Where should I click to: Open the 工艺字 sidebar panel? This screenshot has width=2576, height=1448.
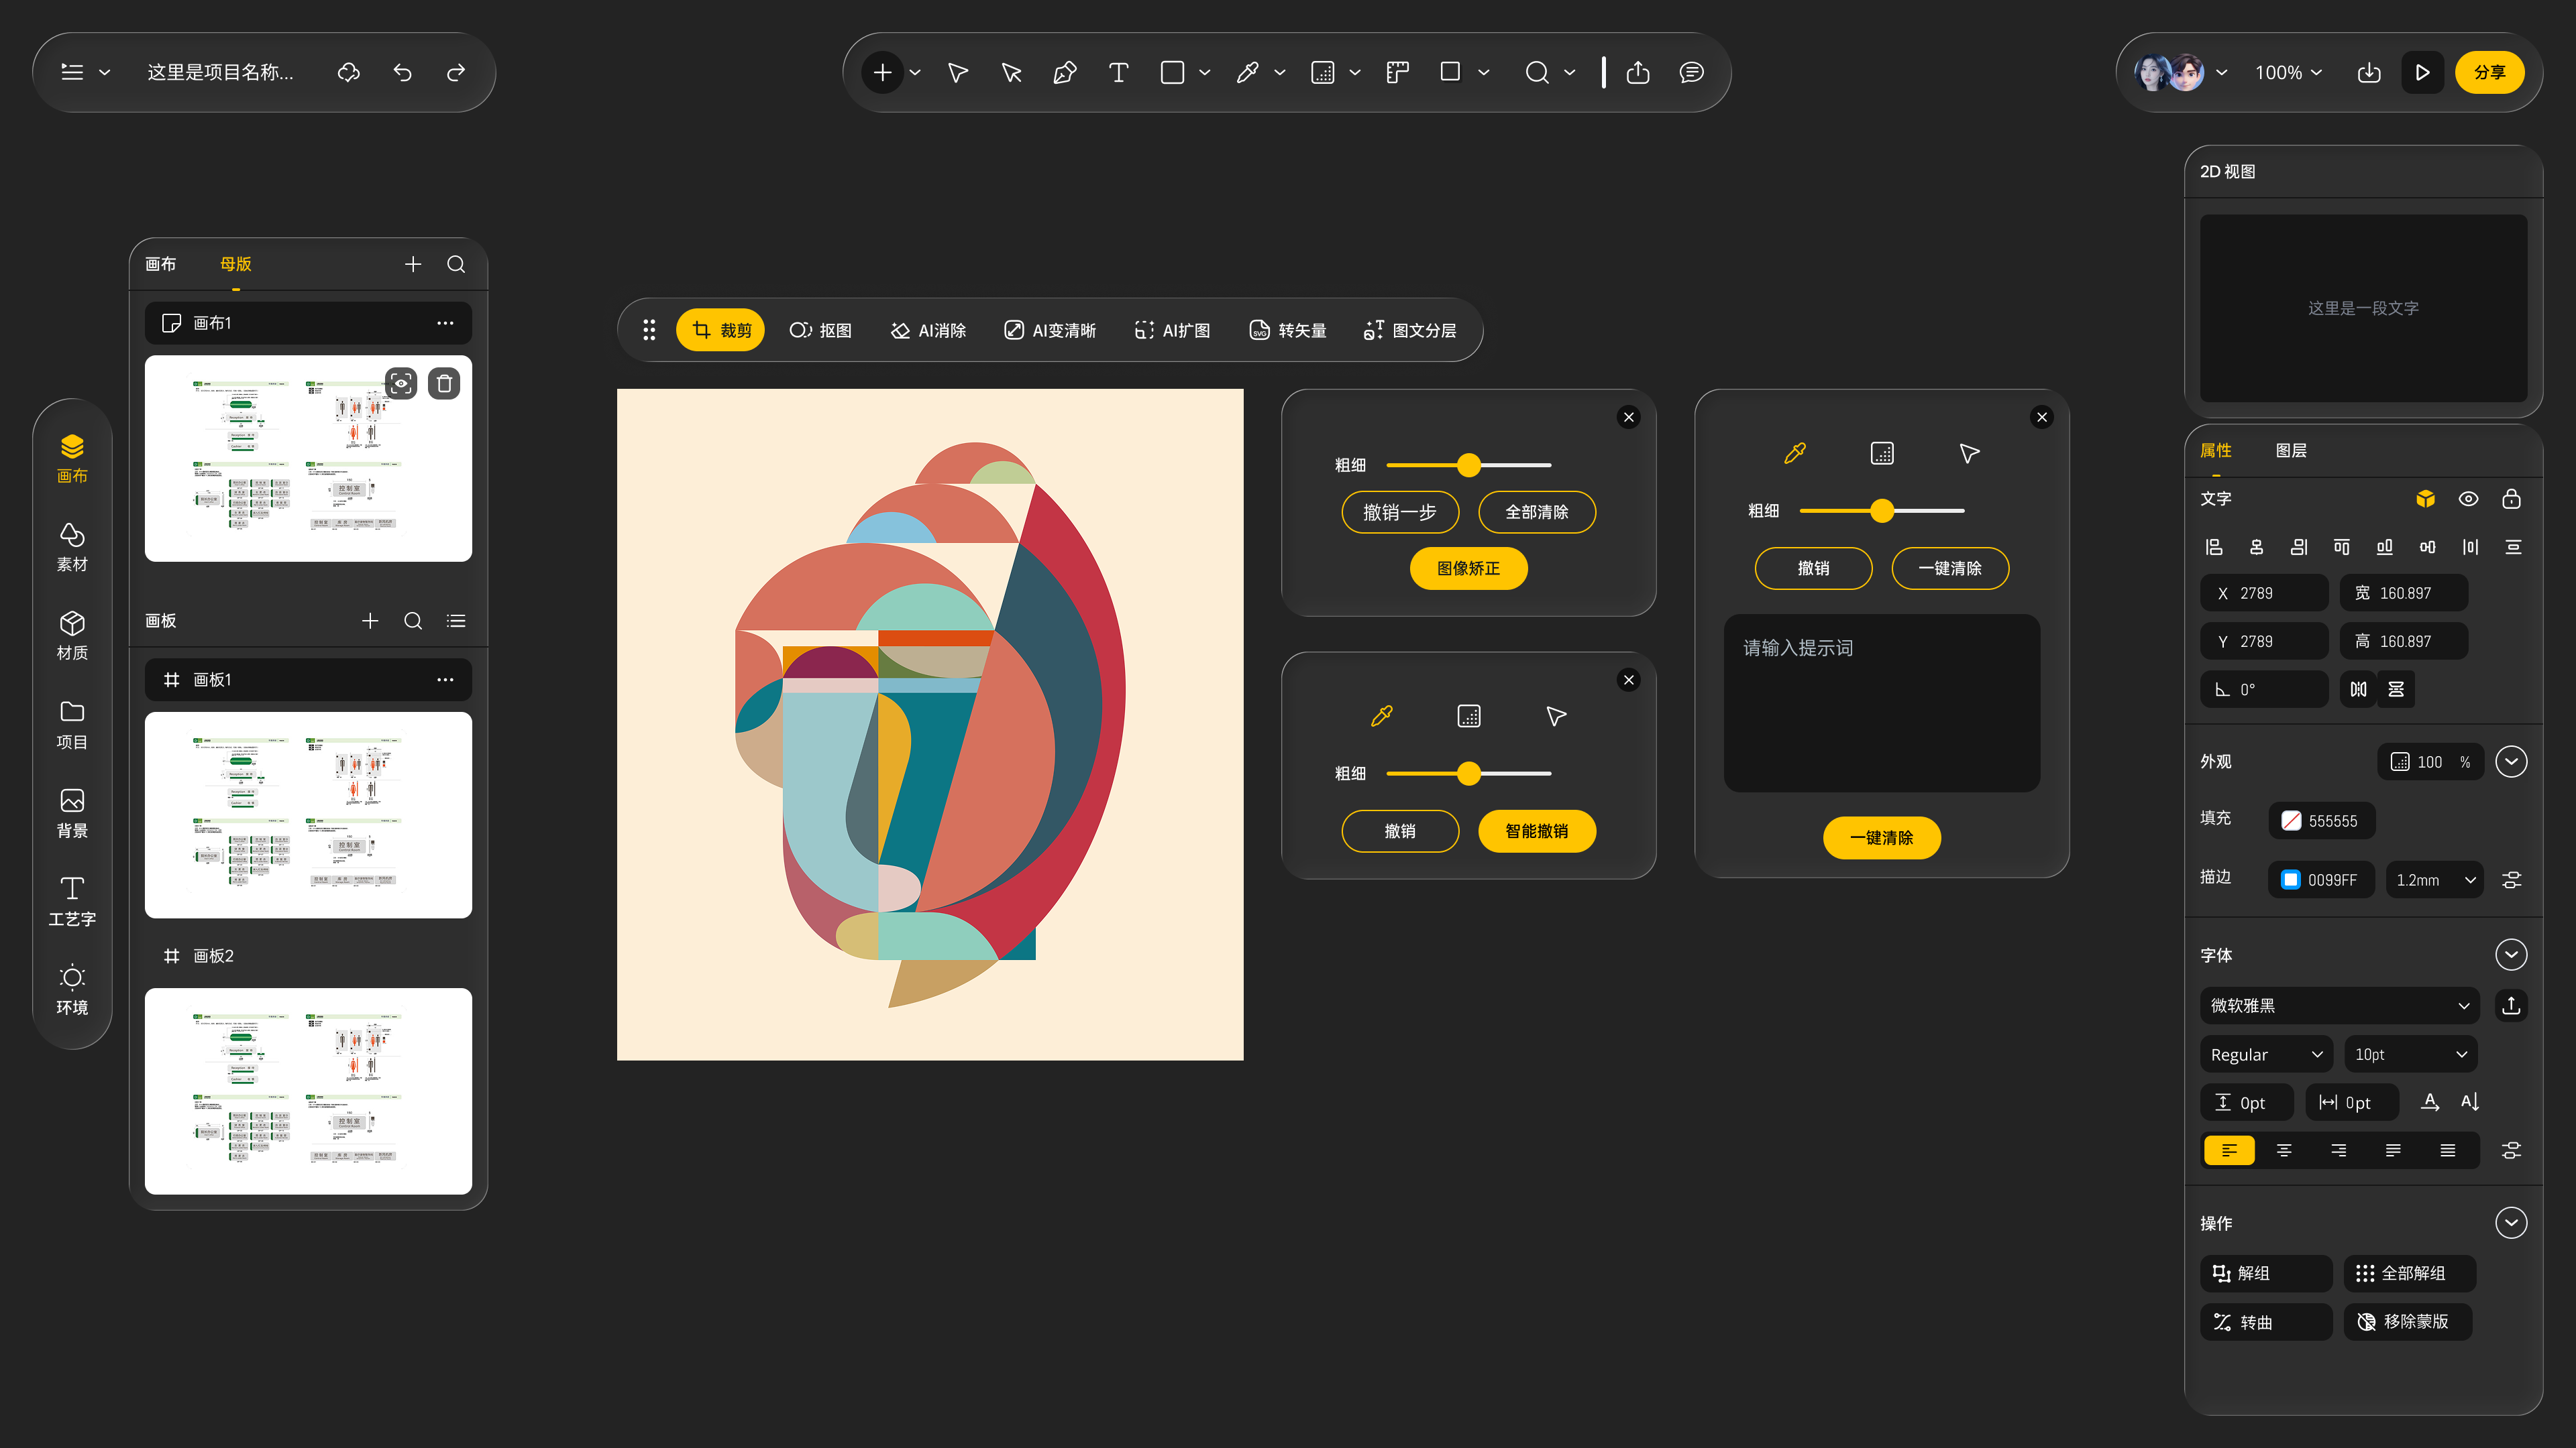point(72,902)
